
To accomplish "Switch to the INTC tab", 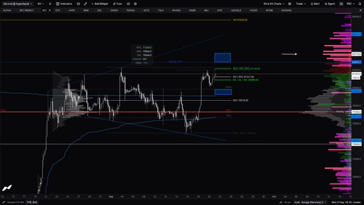I will pos(219,11).
